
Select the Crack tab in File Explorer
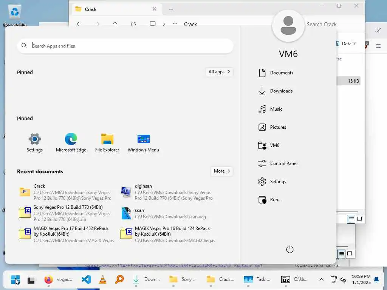[x=117, y=9]
